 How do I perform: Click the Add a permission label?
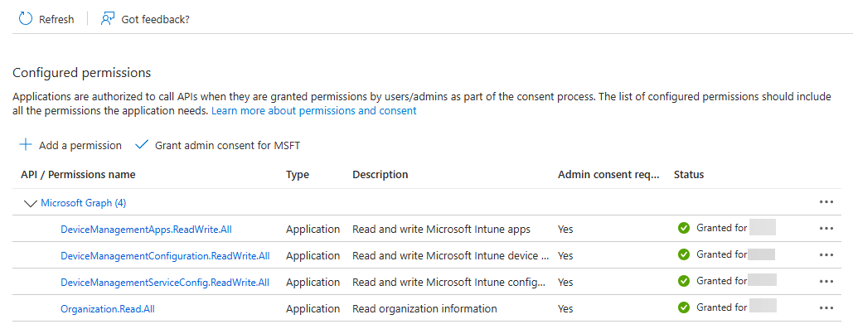pyautogui.click(x=80, y=146)
